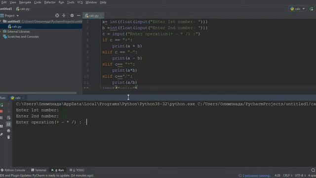316x178 pixels.
Task: Rerun calc with the green rerun icon
Action: pyautogui.click(x=1, y=105)
